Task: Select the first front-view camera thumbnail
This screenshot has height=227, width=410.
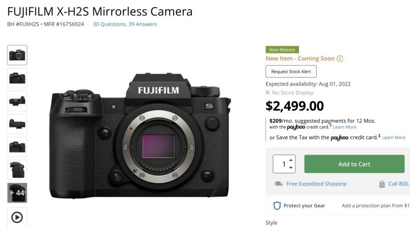Action: (x=17, y=55)
